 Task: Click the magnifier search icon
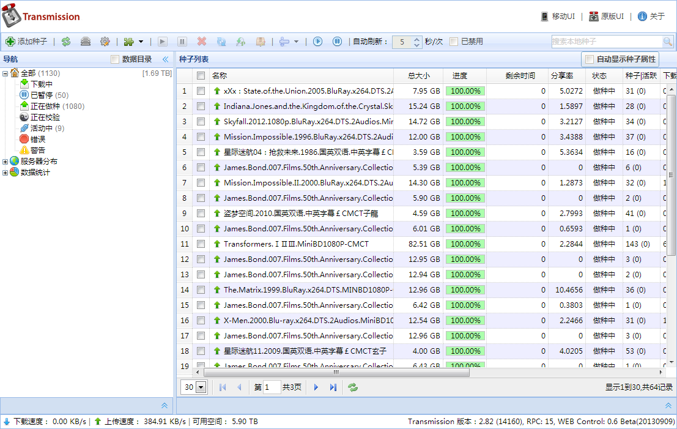667,42
